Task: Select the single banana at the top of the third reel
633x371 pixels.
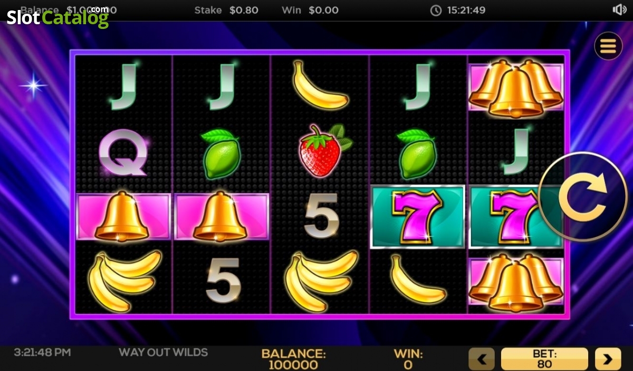Action: pyautogui.click(x=320, y=85)
